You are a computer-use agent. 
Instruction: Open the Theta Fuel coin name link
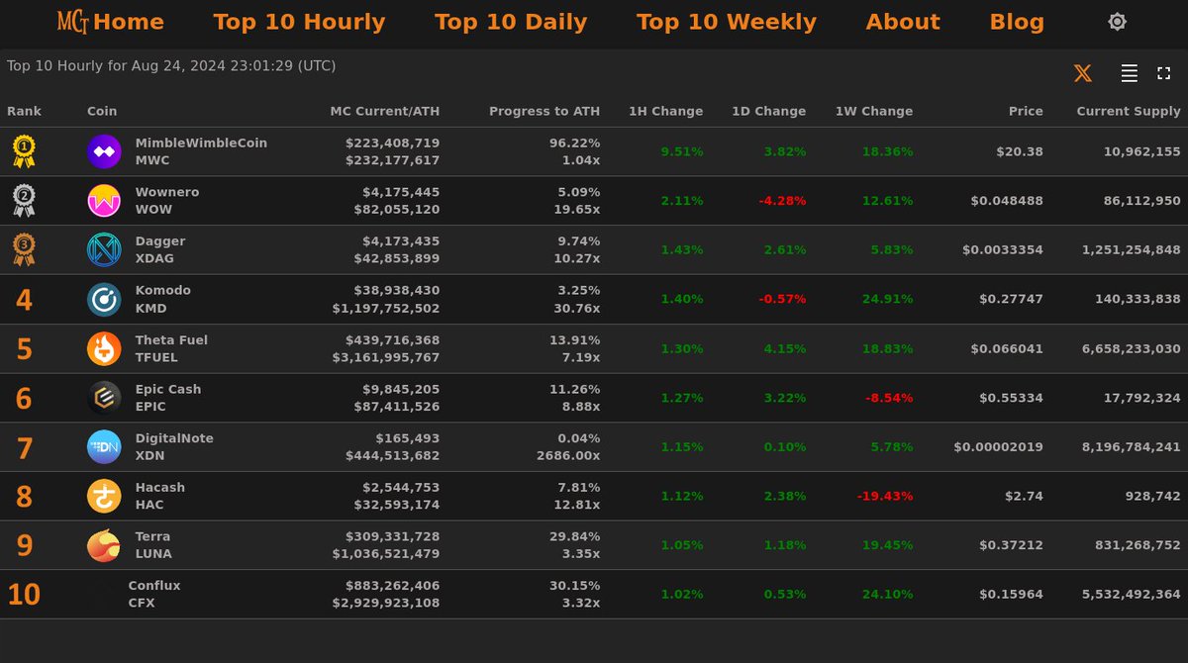[x=171, y=339]
